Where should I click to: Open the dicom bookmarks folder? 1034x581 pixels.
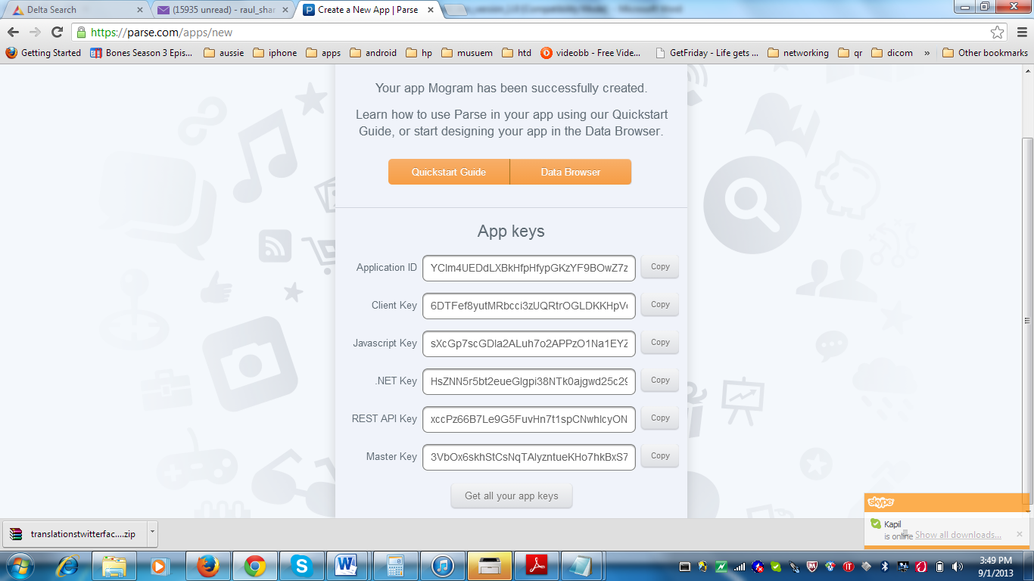click(892, 53)
